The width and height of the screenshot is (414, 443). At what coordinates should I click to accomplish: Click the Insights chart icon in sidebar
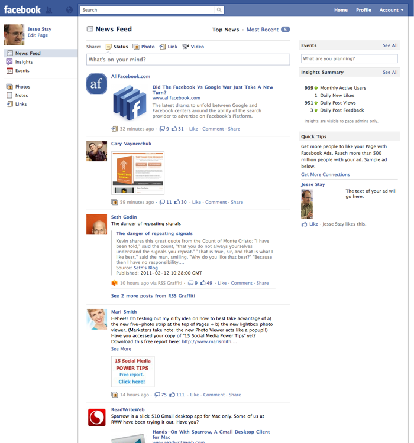click(9, 62)
